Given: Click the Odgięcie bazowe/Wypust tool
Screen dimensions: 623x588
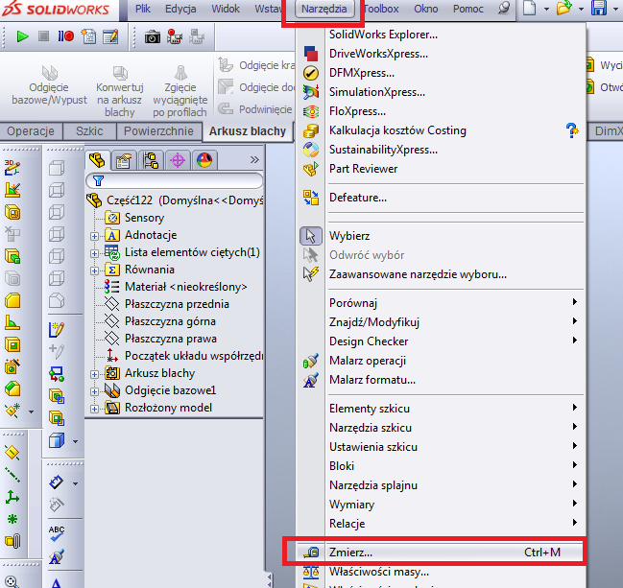Looking at the screenshot, I should pyautogui.click(x=49, y=85).
